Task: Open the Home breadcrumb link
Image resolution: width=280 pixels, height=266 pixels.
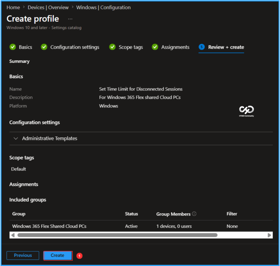Action: 13,7
